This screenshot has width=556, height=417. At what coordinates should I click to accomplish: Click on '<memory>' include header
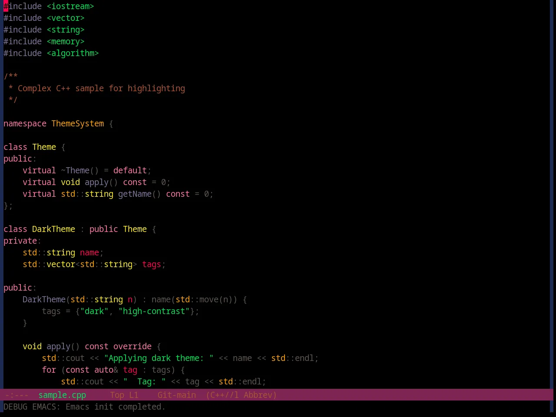(x=66, y=41)
